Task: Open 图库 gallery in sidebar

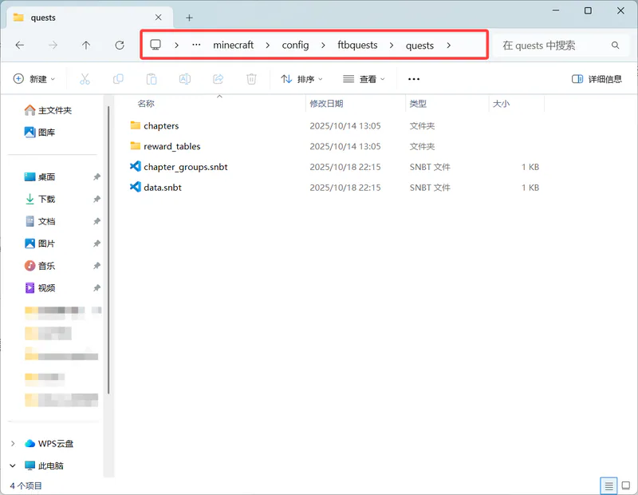Action: [x=39, y=132]
